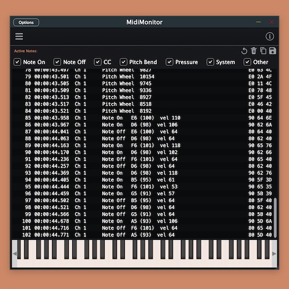The image size is (289, 289).
Task: Select row 97 Note Off B5
Action: click(143, 201)
